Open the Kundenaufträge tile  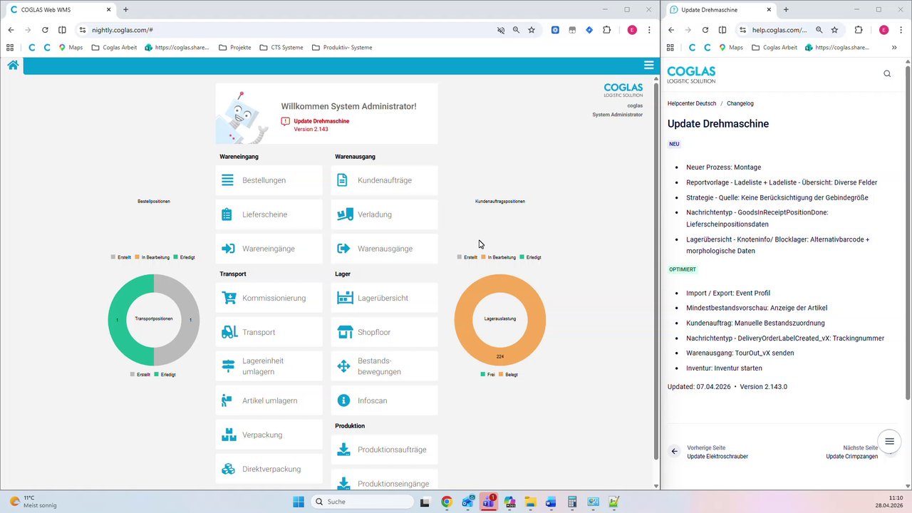tap(384, 180)
